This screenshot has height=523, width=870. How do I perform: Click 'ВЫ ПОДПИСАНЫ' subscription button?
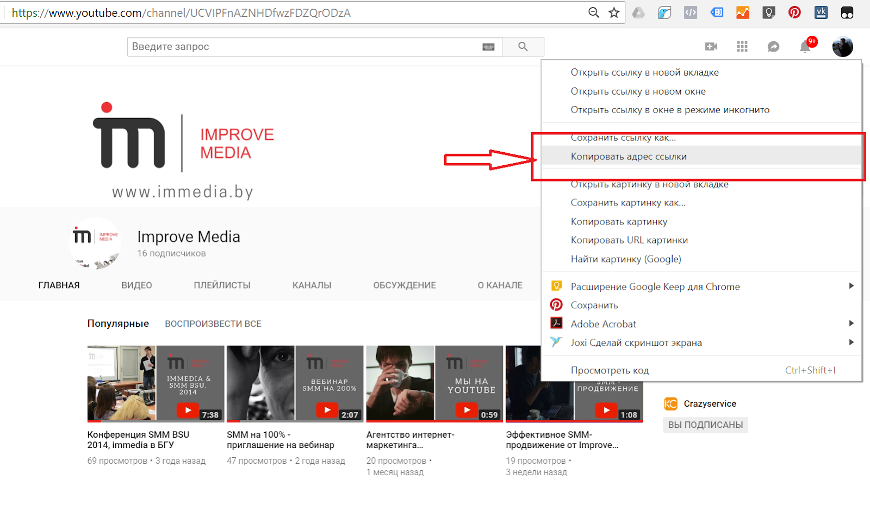[x=705, y=425]
